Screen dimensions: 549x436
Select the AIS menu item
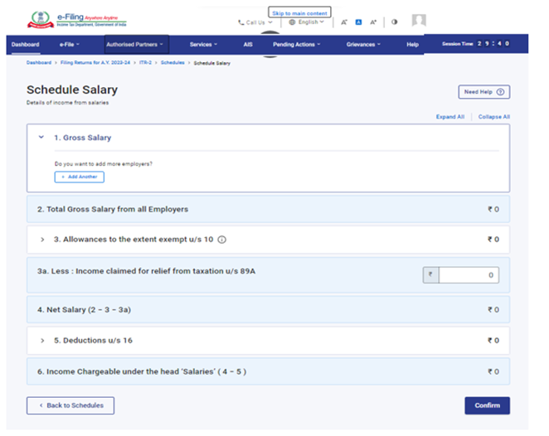(x=248, y=44)
